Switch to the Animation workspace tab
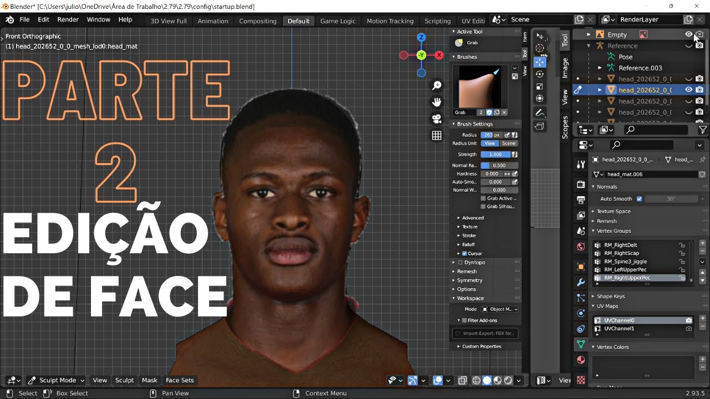 point(213,21)
